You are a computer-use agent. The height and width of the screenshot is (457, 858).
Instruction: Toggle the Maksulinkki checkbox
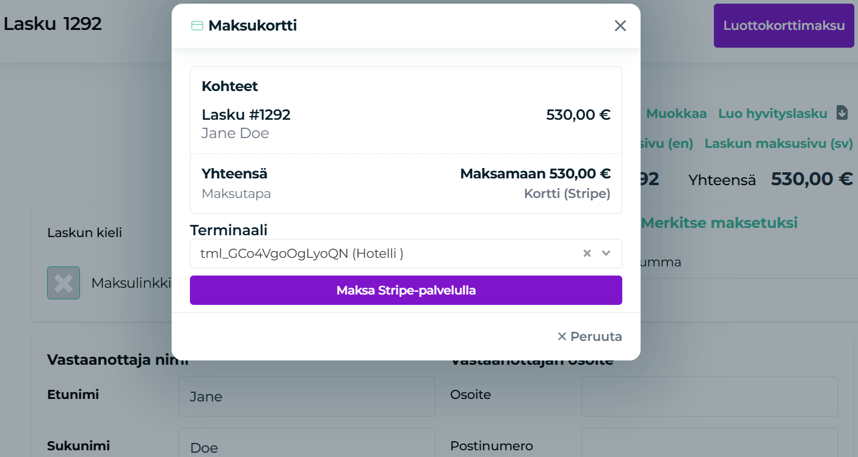coord(64,283)
